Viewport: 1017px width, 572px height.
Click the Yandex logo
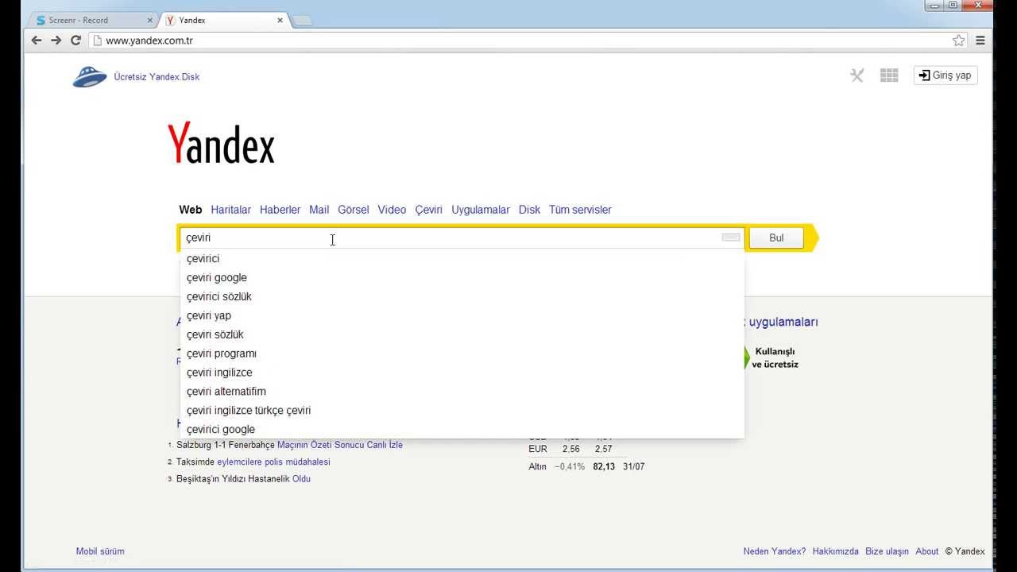(221, 143)
